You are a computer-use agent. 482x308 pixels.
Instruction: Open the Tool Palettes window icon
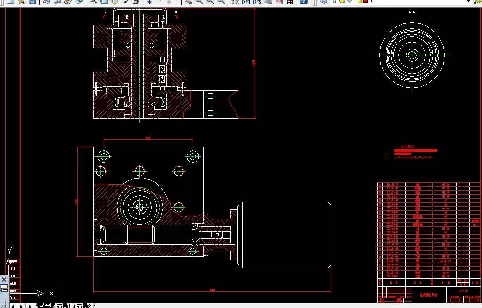click(257, 1)
